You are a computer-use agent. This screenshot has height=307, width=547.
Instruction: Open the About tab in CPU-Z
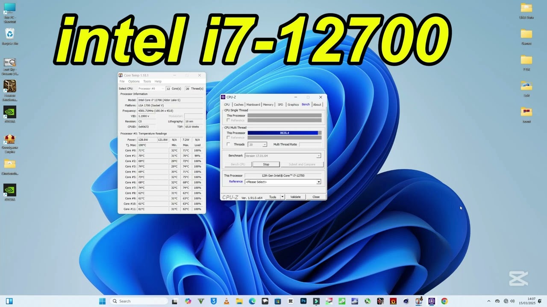(317, 104)
